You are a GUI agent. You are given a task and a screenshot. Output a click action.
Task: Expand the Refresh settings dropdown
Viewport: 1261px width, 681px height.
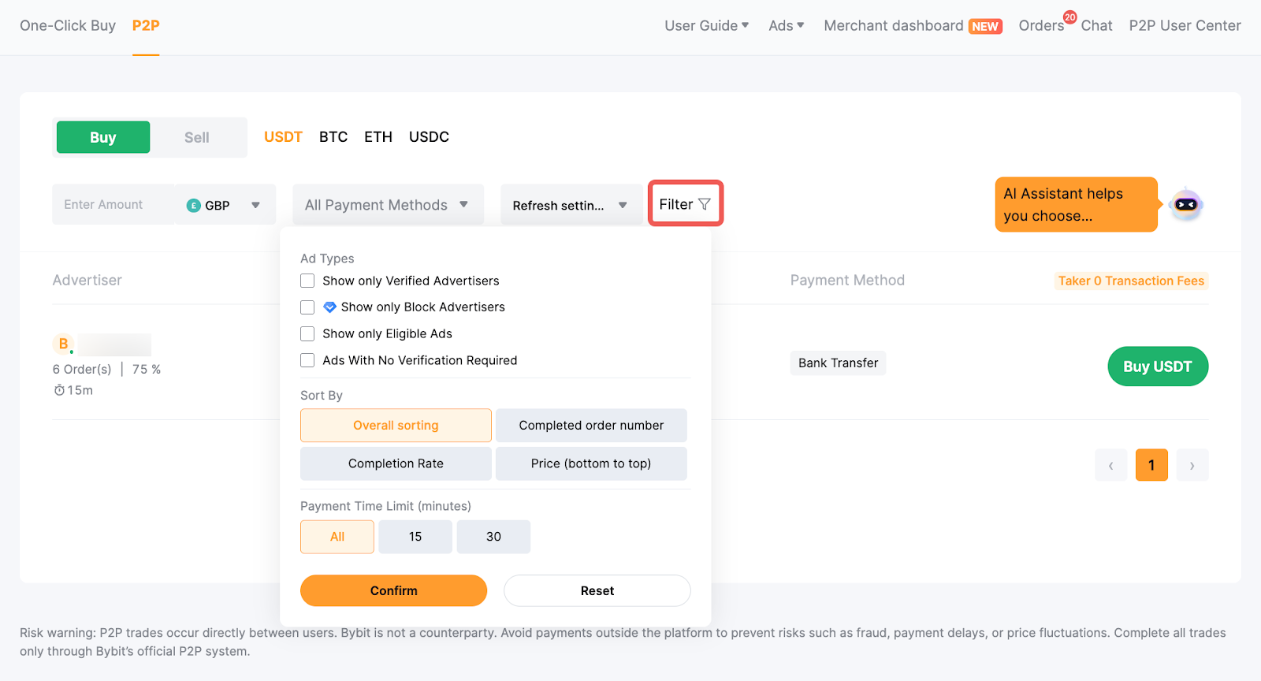click(570, 205)
